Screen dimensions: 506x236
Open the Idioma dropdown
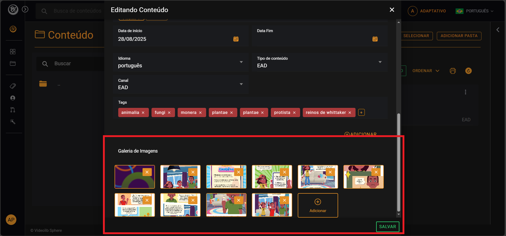pyautogui.click(x=181, y=62)
